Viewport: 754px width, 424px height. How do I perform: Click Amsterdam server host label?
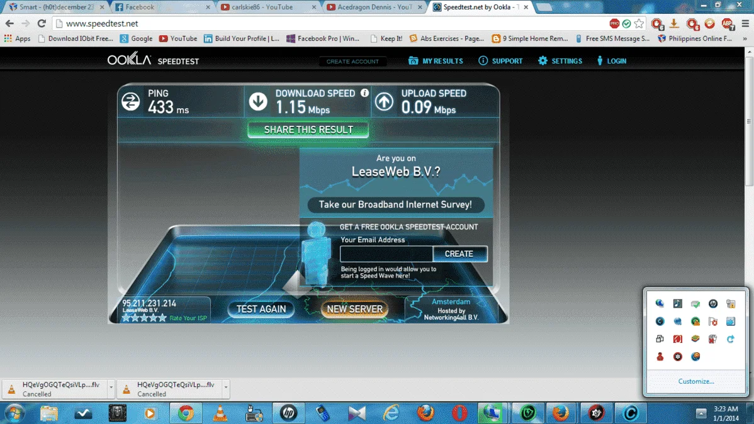pyautogui.click(x=451, y=302)
